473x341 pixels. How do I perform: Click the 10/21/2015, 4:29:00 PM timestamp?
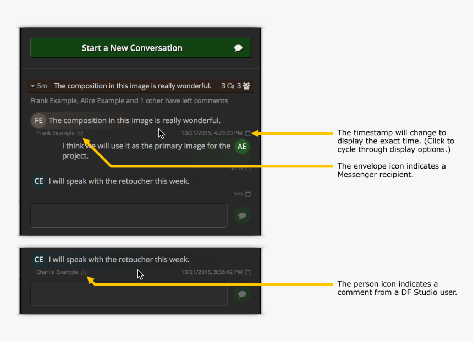coord(212,133)
